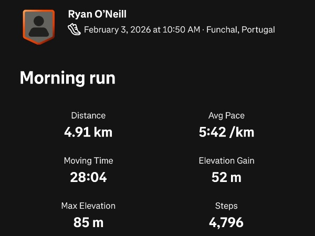
Task: Select the 52 m elevation gain value
Action: 226,177
